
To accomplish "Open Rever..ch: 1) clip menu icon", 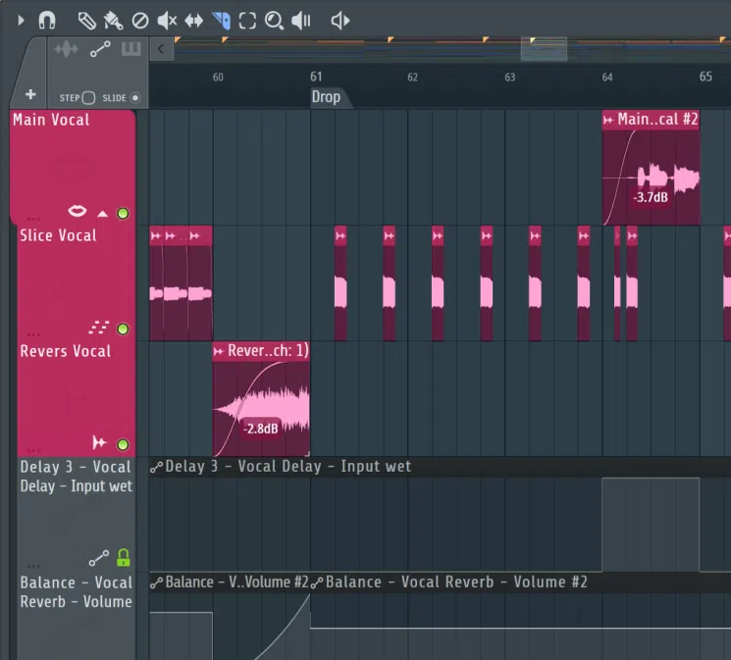I will pyautogui.click(x=218, y=352).
